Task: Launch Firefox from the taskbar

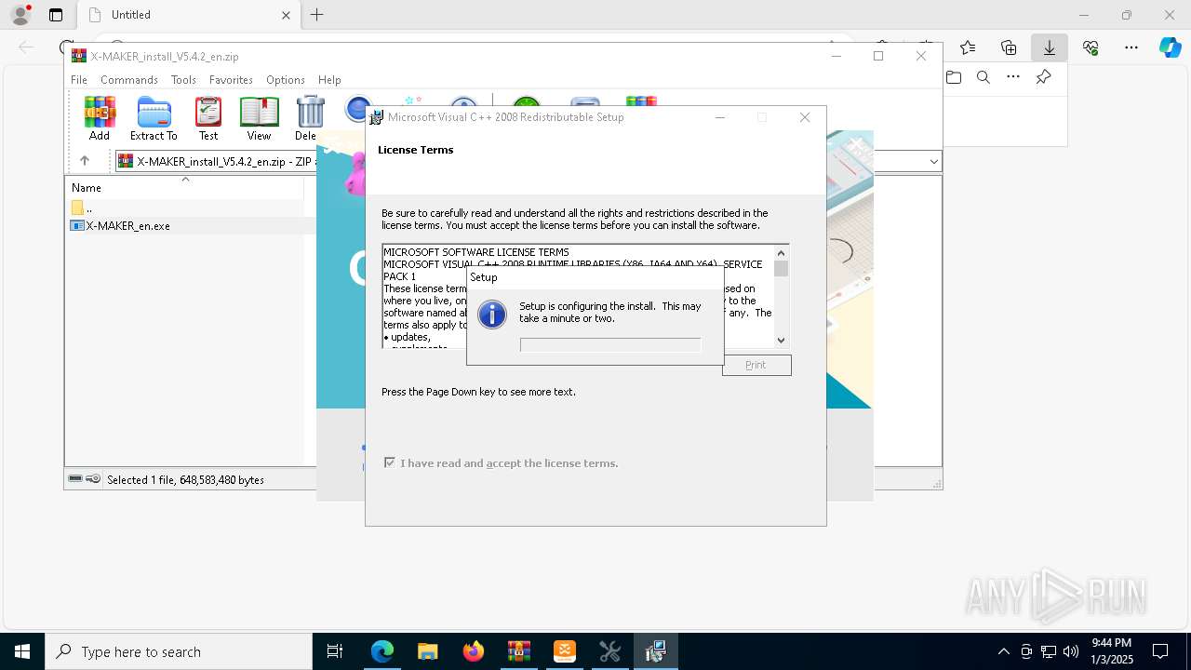Action: point(474,651)
